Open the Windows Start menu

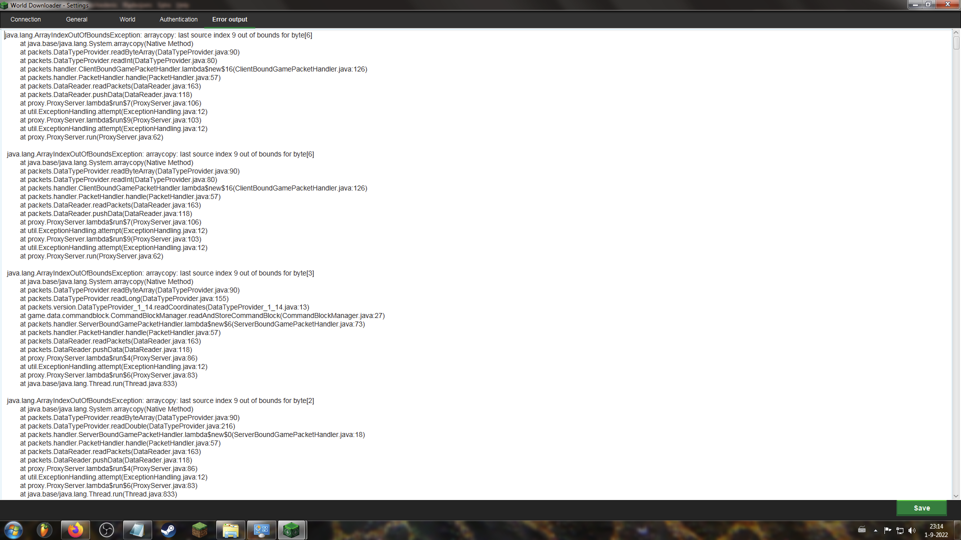pos(14,530)
